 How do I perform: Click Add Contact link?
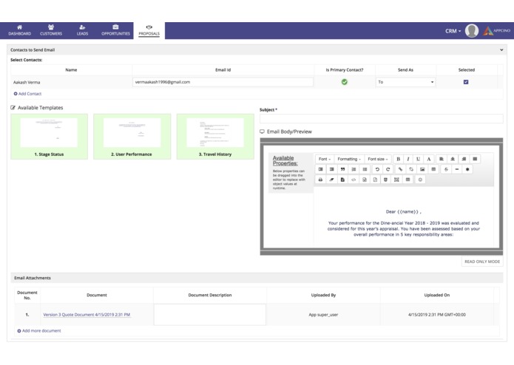pyautogui.click(x=27, y=94)
